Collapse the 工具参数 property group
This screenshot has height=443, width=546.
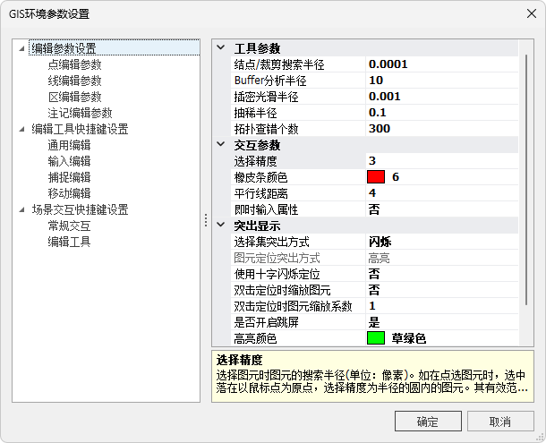(x=221, y=48)
